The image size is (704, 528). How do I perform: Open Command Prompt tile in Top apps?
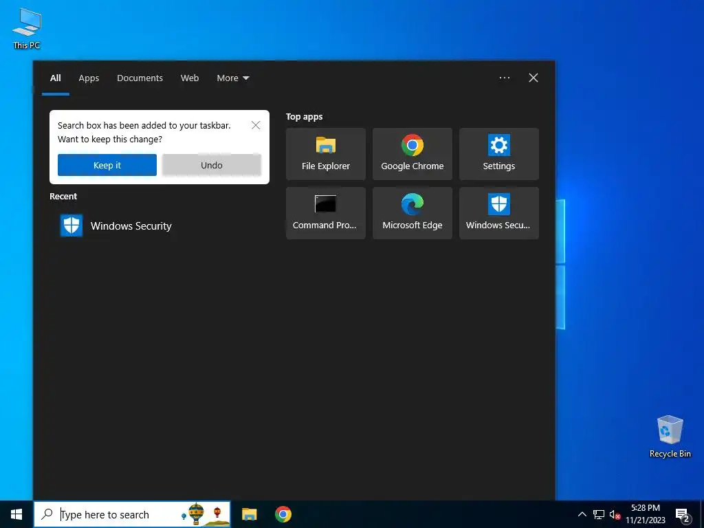tap(325, 213)
